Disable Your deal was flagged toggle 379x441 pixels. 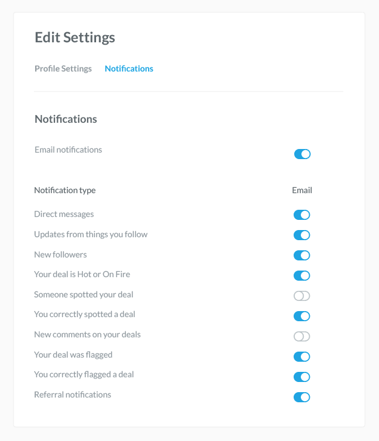coord(301,356)
